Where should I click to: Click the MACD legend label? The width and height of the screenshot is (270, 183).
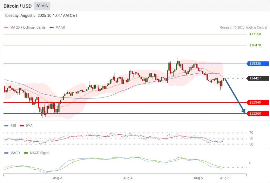tap(15, 153)
